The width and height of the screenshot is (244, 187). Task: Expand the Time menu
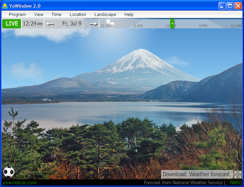(56, 15)
